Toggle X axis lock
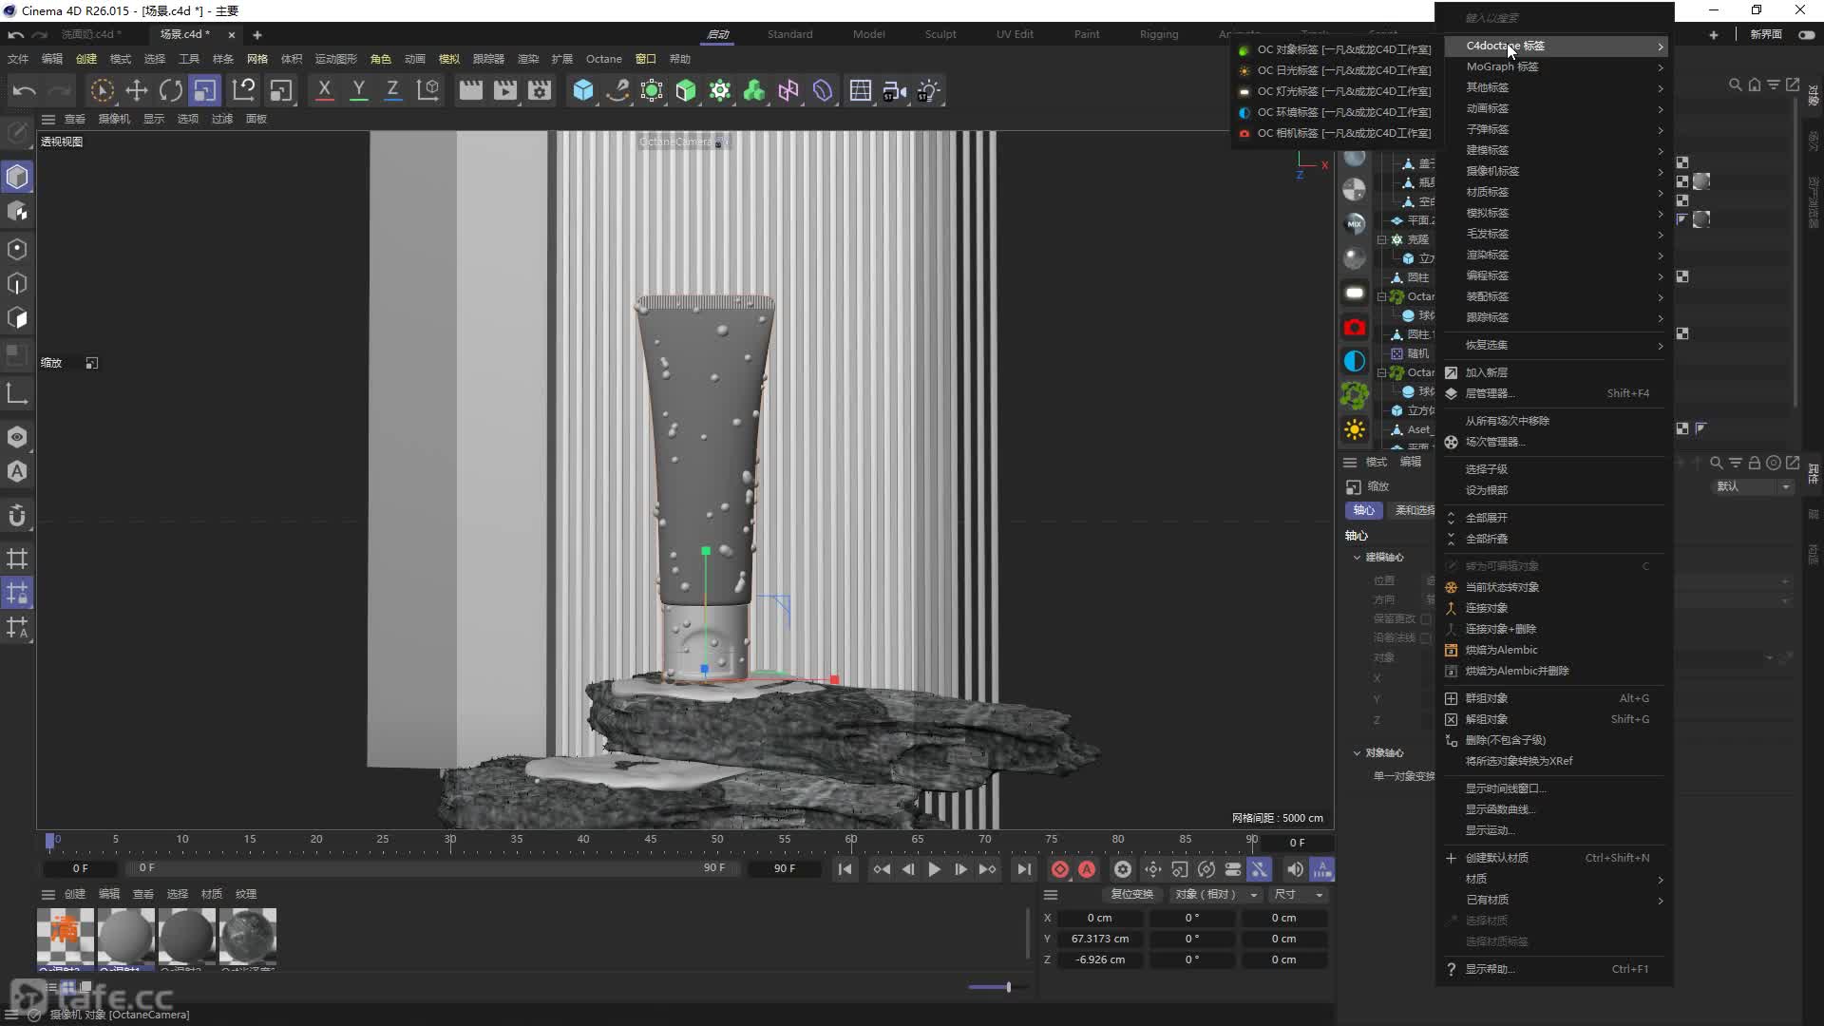The image size is (1824, 1026). [x=324, y=90]
